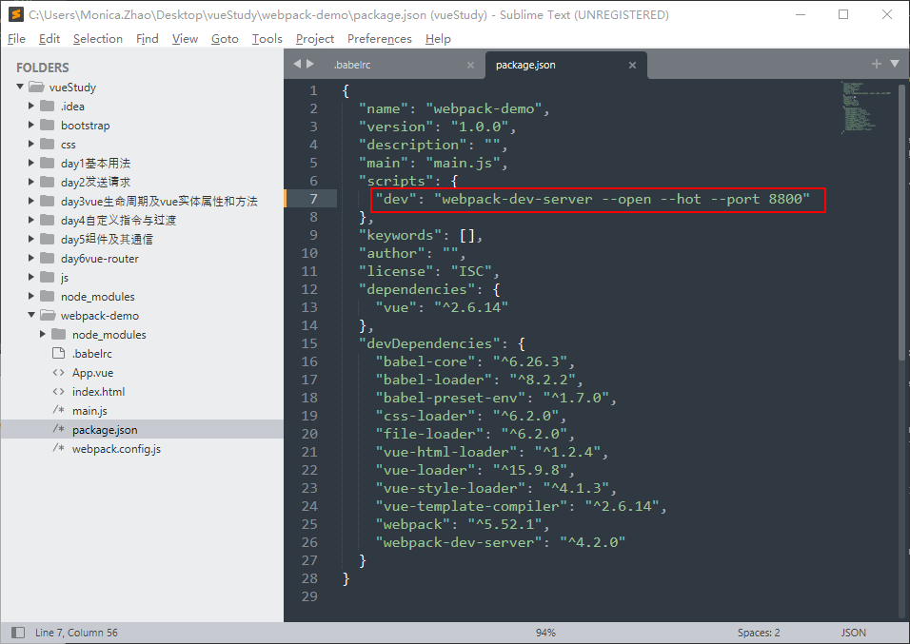This screenshot has height=644, width=910.
Task: Click Line 7, Column 56 status text
Action: 76,633
